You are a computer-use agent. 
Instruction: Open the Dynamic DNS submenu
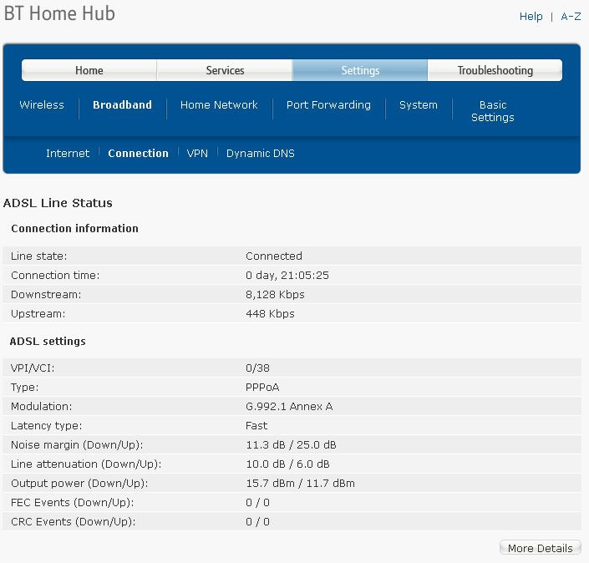click(x=261, y=153)
